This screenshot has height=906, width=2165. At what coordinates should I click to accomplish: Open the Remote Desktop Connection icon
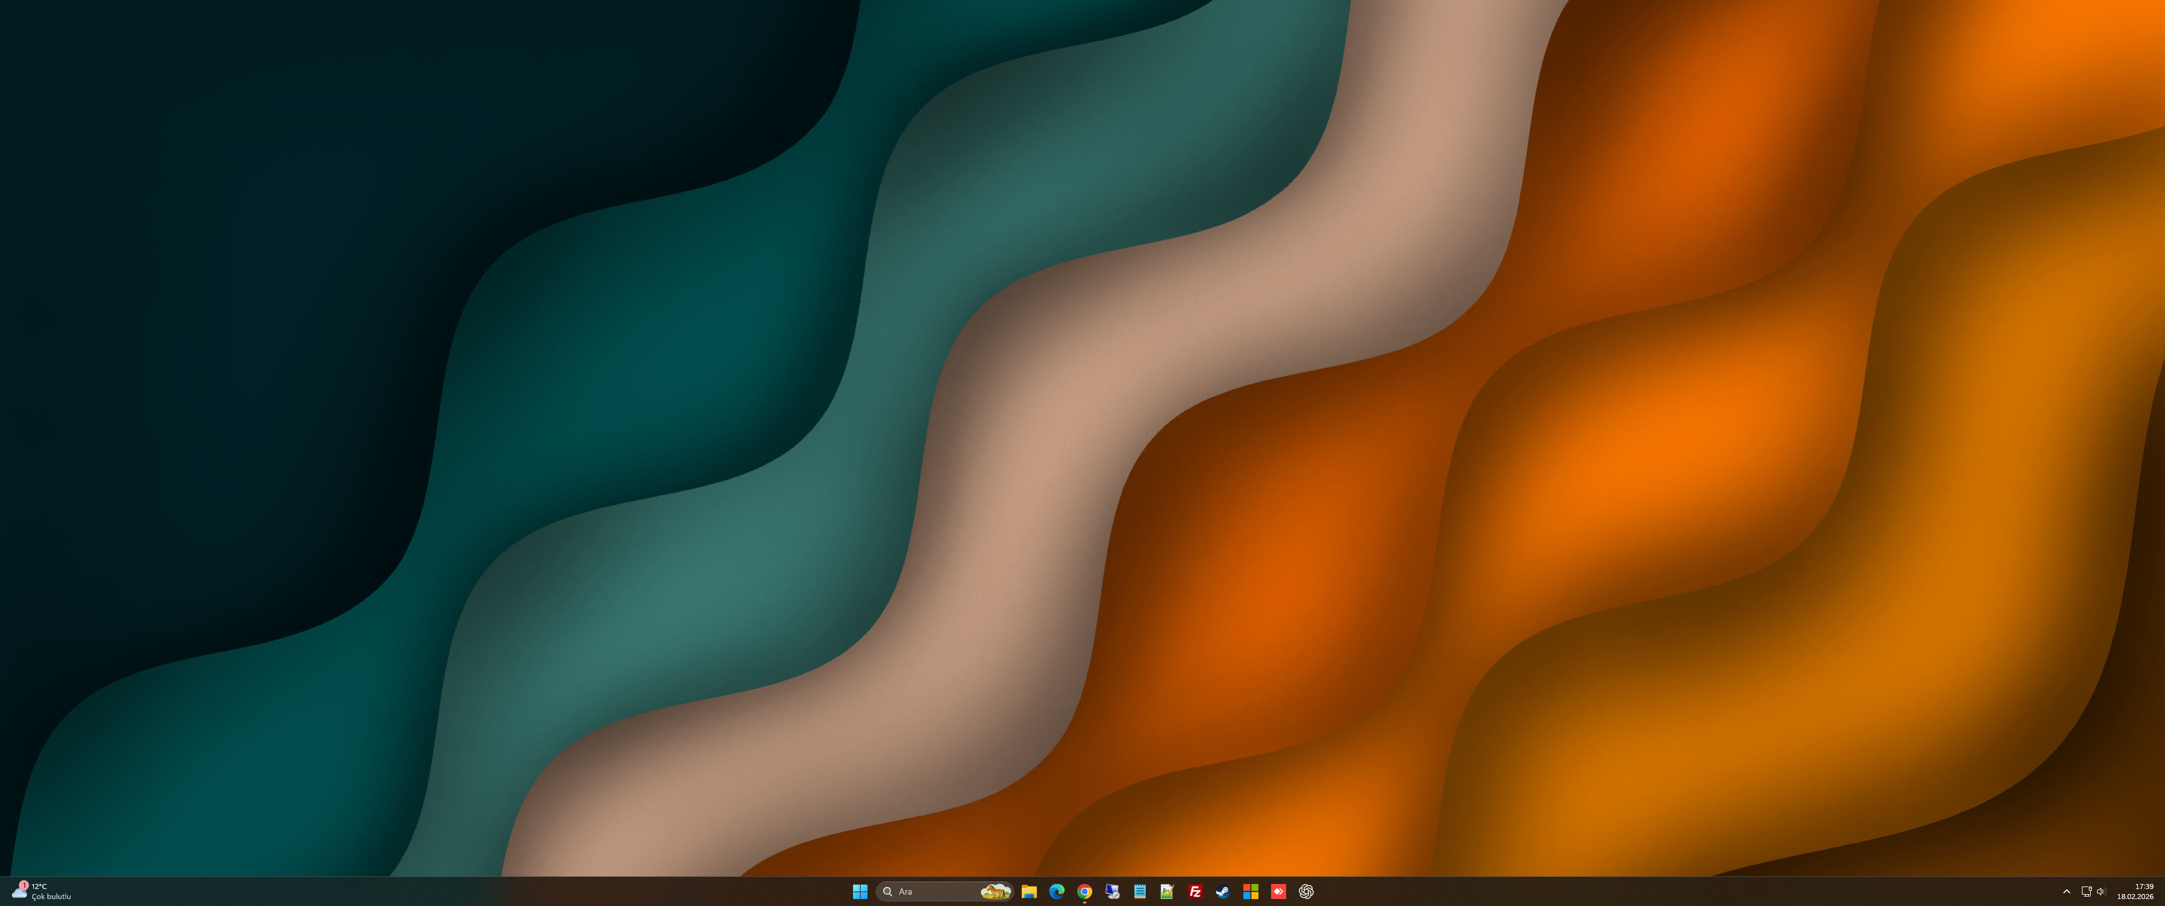point(1112,892)
